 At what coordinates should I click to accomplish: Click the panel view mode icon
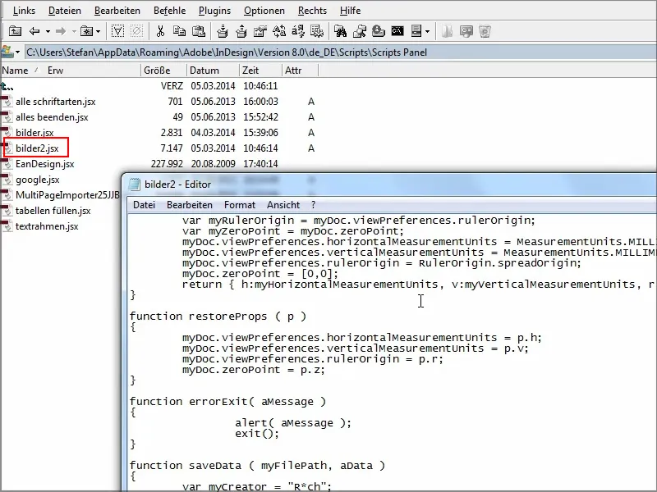pyautogui.click(x=416, y=31)
